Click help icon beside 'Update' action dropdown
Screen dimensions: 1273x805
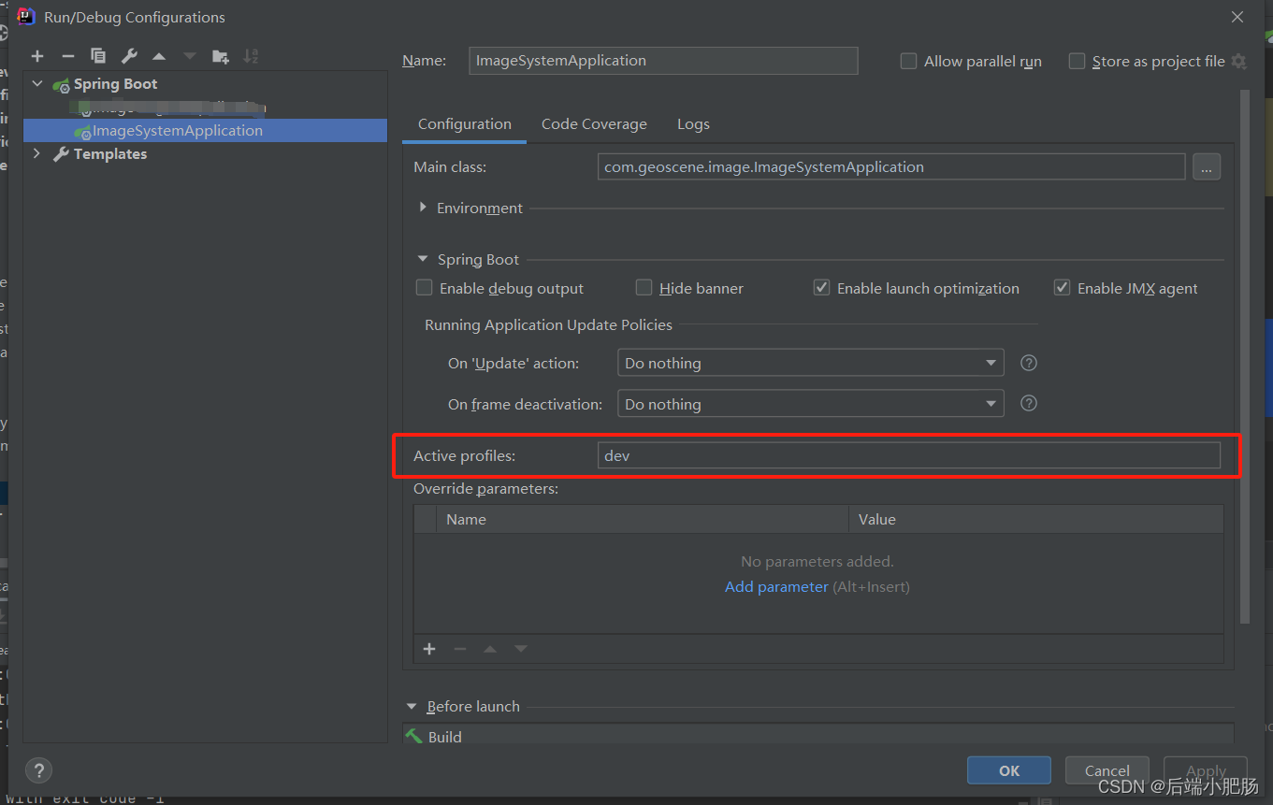tap(1029, 363)
